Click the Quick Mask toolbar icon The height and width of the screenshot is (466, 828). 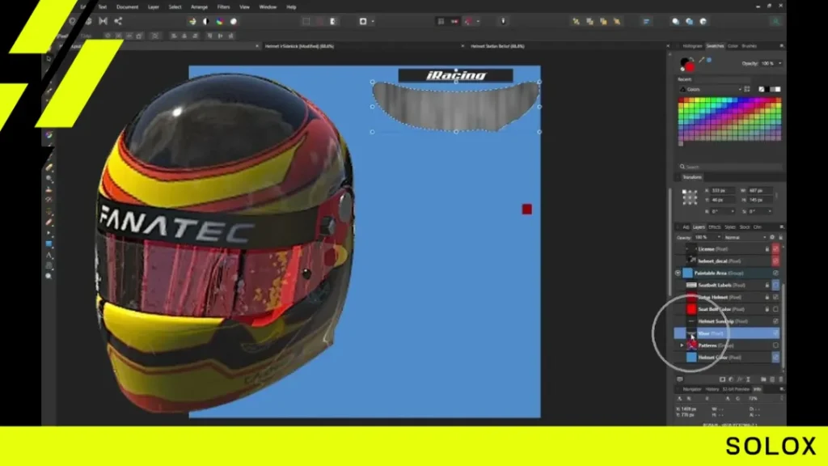click(x=363, y=22)
